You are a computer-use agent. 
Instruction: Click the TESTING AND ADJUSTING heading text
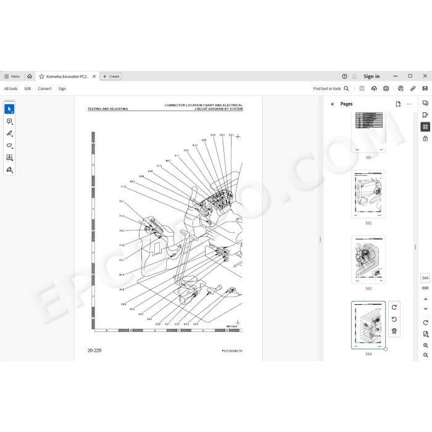click(108, 109)
